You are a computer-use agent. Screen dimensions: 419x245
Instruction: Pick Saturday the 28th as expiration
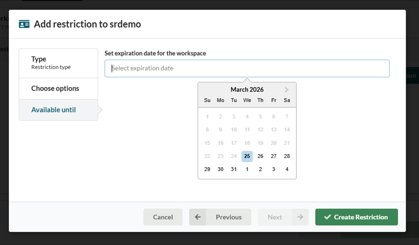pyautogui.click(x=287, y=156)
